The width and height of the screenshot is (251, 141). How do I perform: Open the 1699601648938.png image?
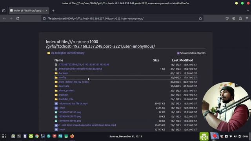tap(70, 121)
